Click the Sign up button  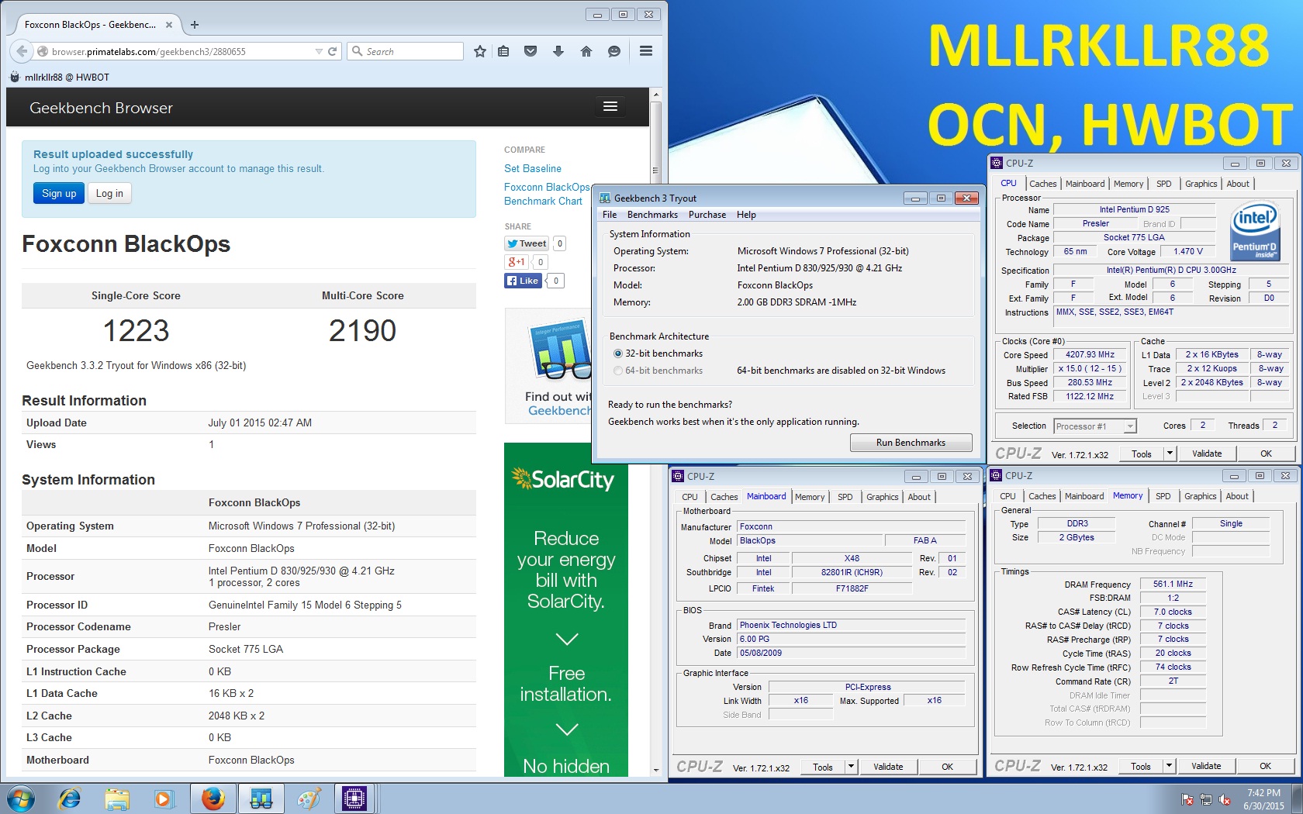click(x=59, y=194)
